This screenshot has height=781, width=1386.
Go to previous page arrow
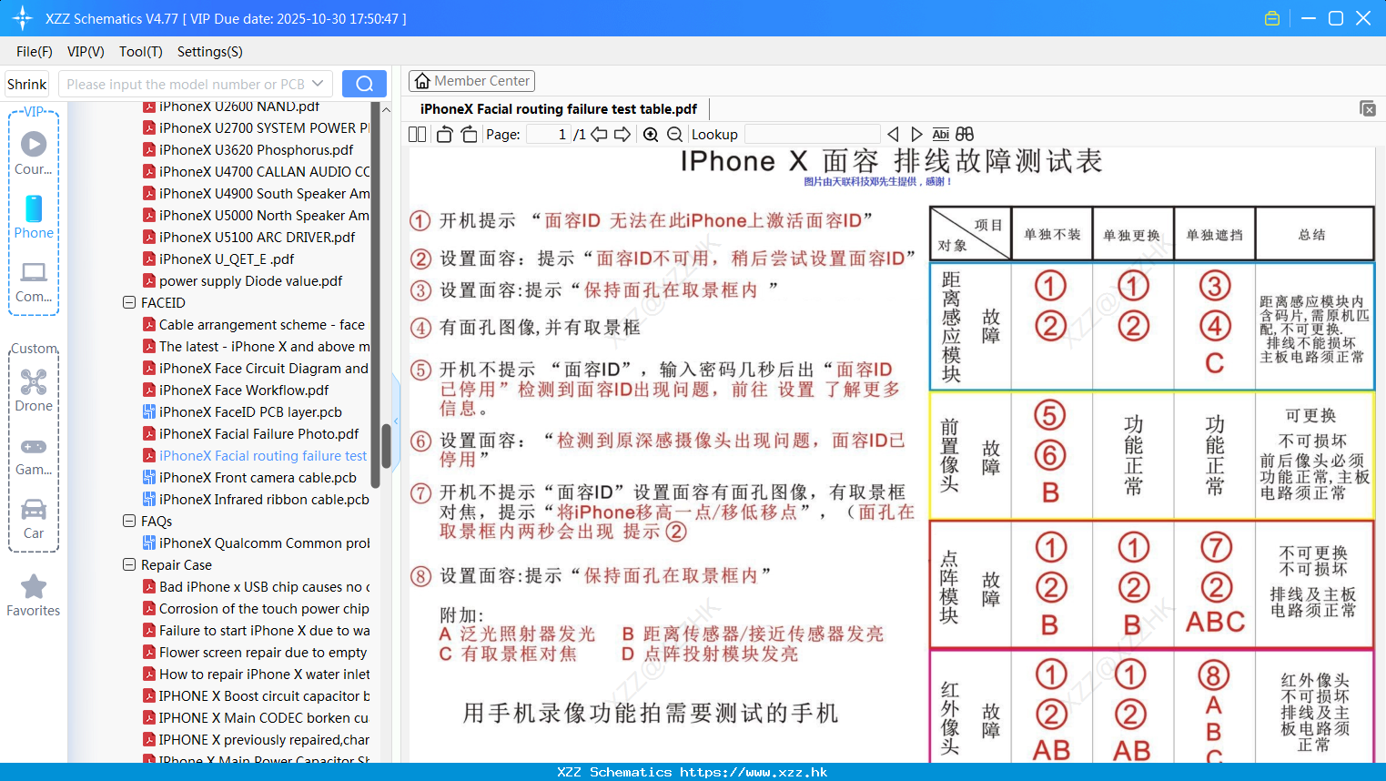(599, 134)
